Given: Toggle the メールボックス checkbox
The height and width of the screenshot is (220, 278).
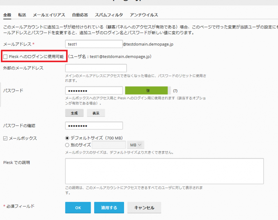Looking at the screenshot, I should point(5,138).
